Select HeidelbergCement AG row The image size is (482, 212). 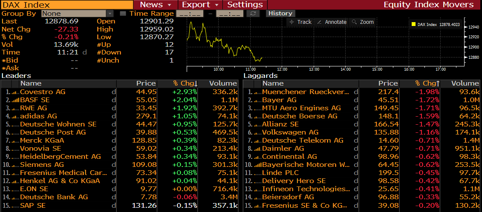(119, 156)
